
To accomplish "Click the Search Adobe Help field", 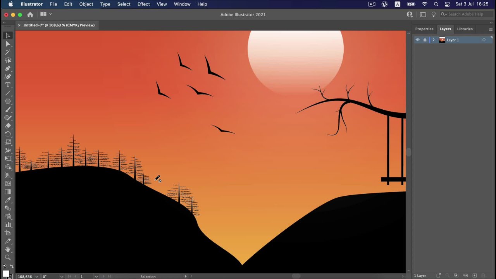I will click(x=467, y=14).
